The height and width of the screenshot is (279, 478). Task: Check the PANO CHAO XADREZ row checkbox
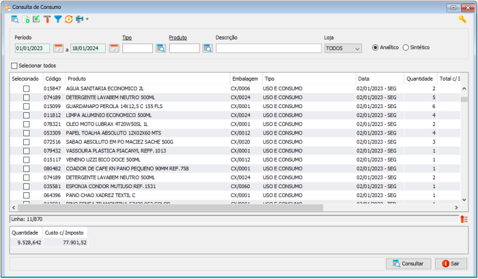coord(26,195)
